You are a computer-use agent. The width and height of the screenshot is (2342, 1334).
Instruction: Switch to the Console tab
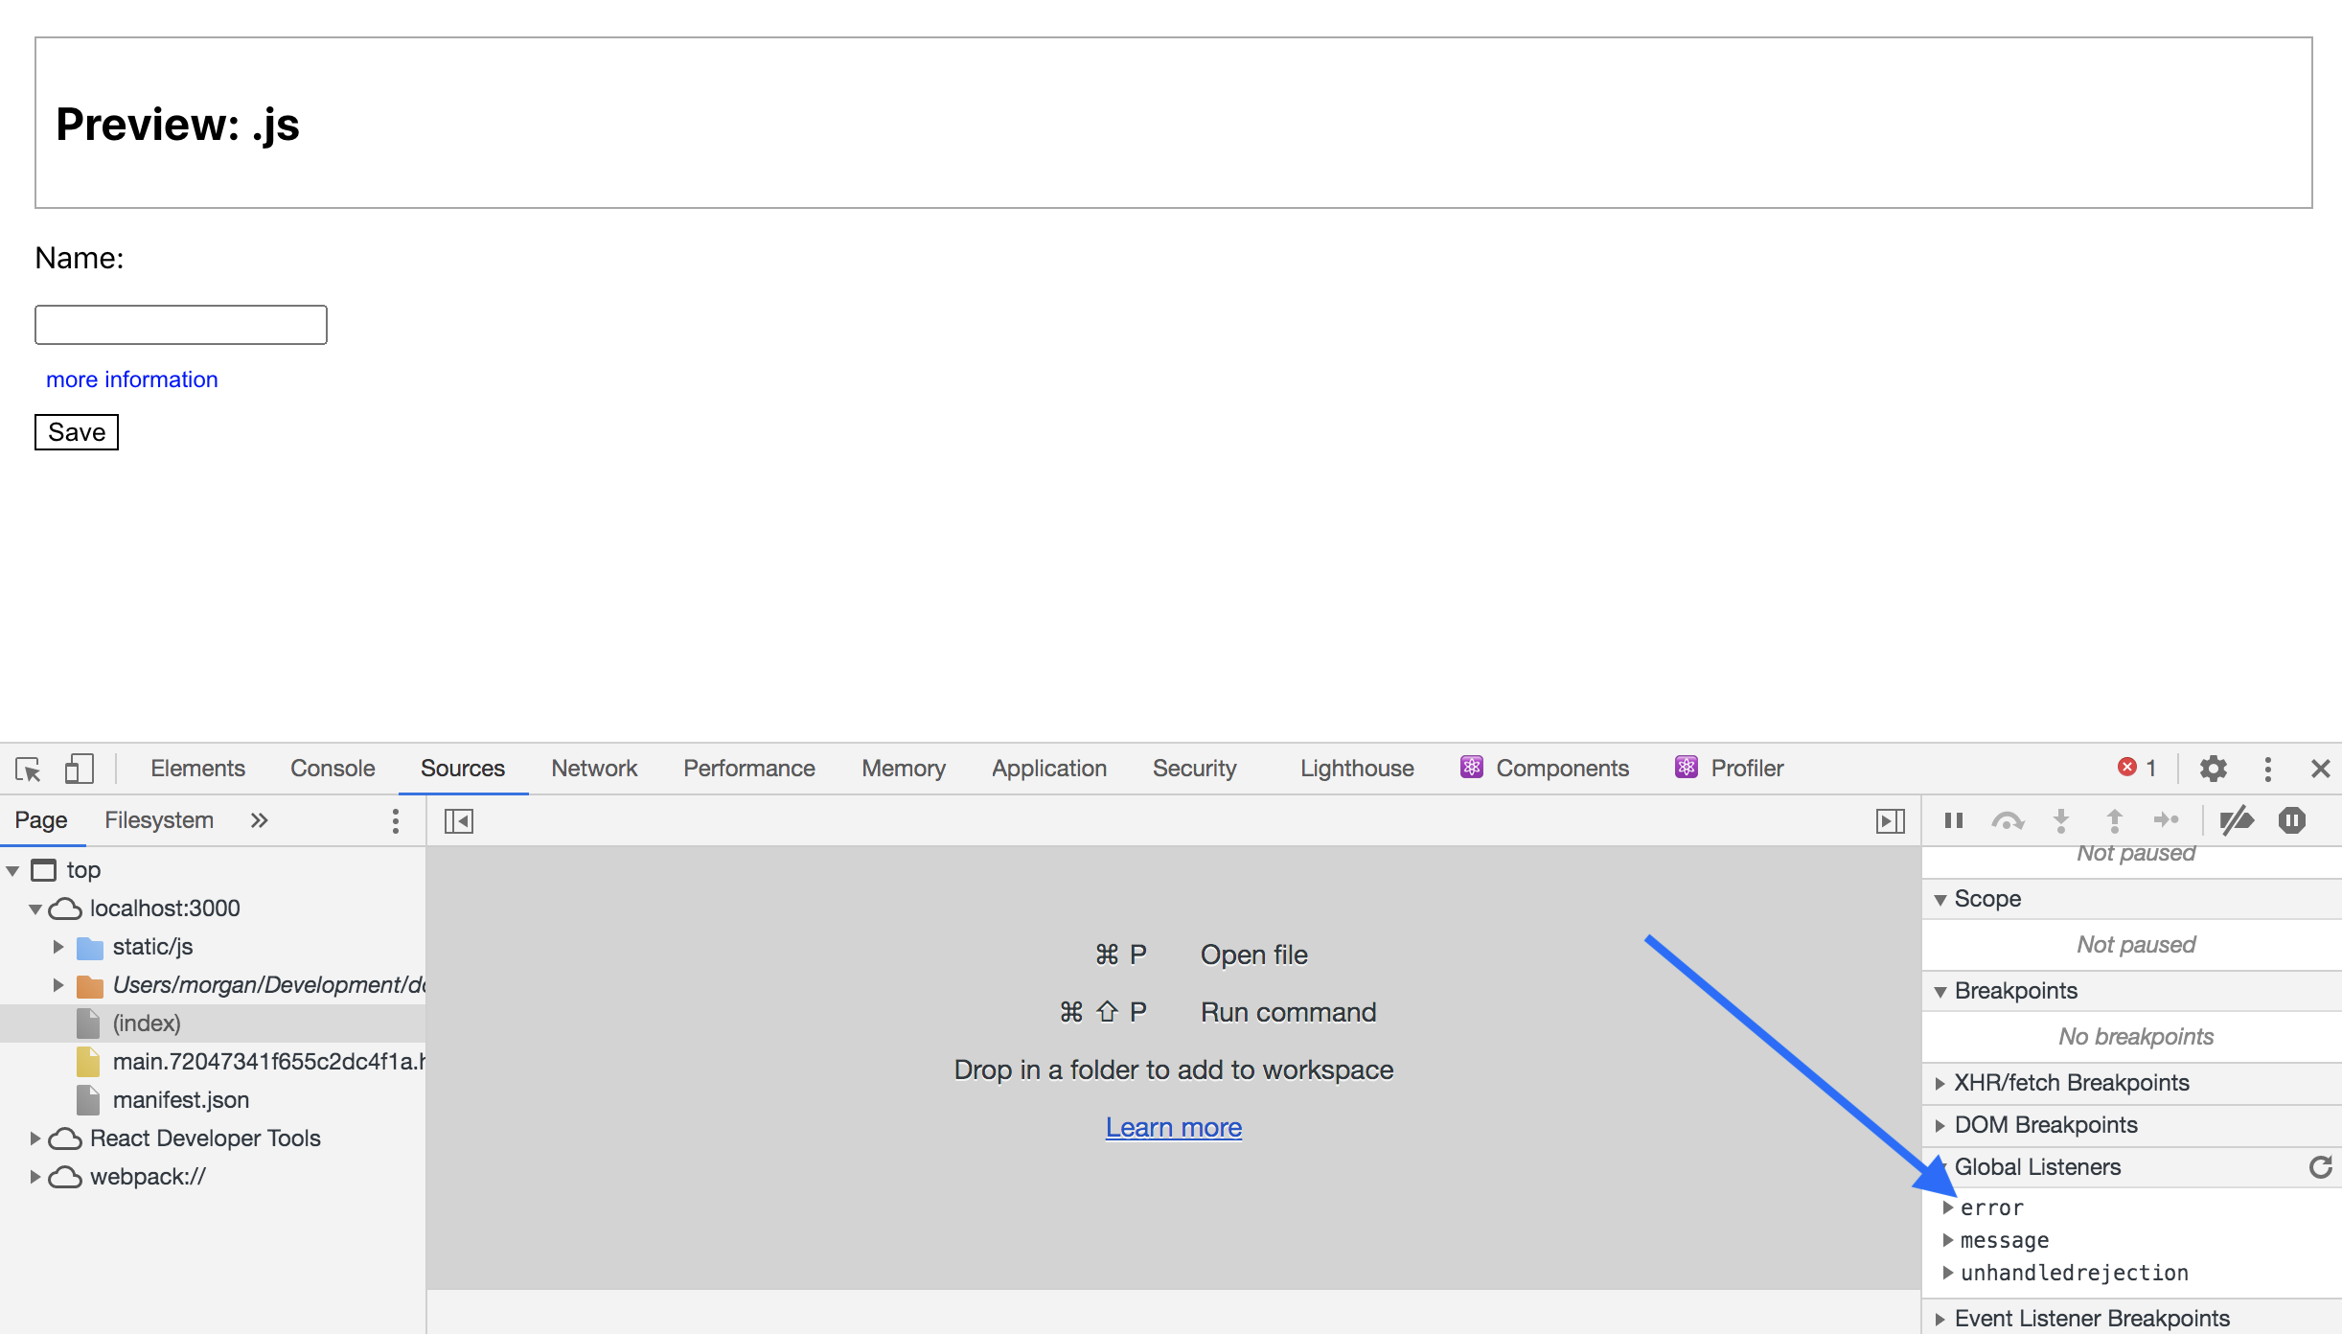click(330, 768)
